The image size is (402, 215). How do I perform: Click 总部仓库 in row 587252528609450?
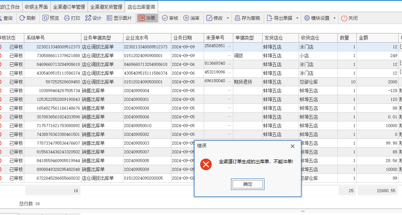click(x=318, y=82)
